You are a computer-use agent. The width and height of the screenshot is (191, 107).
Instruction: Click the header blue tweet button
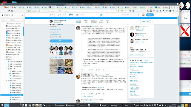(x=150, y=15)
